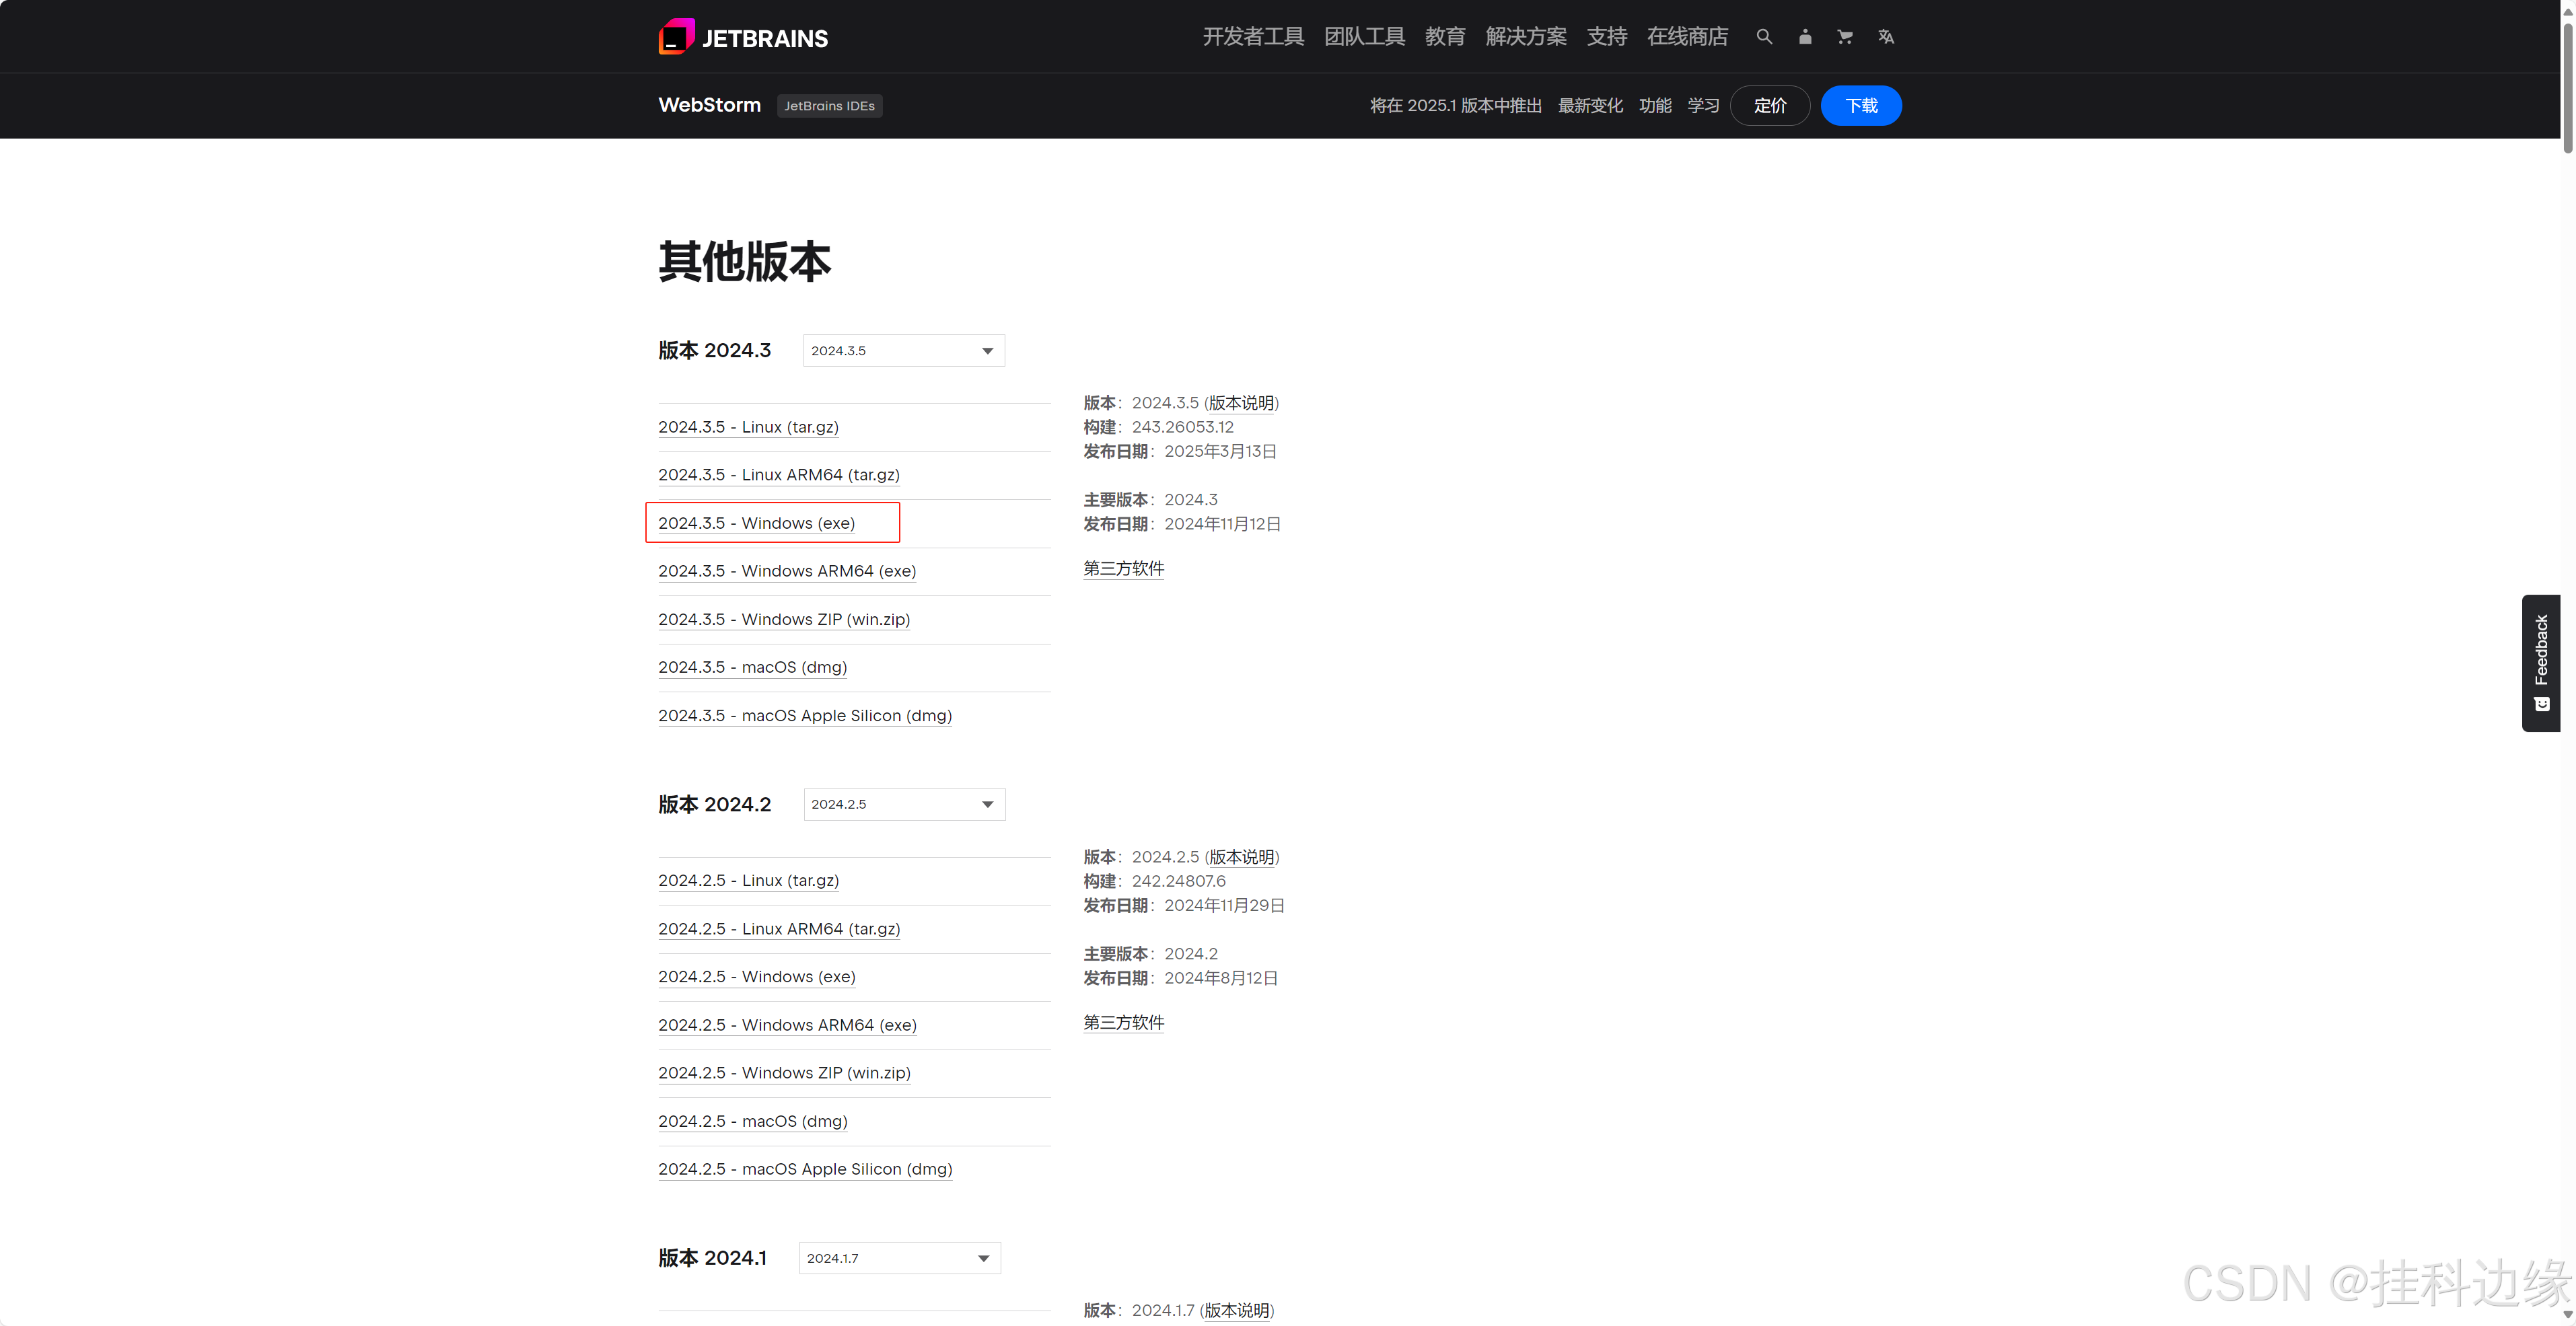
Task: Click the 团队工具 menu item
Action: (1364, 37)
